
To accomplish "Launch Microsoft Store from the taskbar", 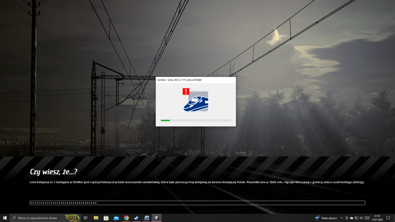I will coord(106,218).
